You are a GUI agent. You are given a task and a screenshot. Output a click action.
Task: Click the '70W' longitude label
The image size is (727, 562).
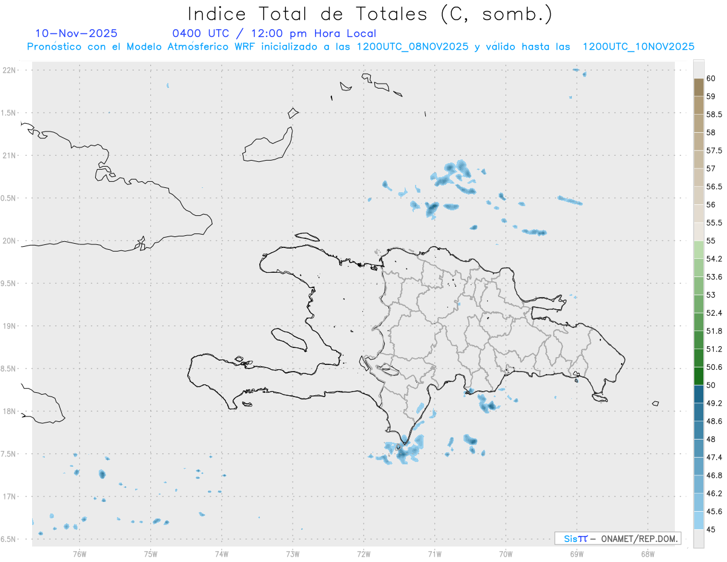pyautogui.click(x=506, y=554)
